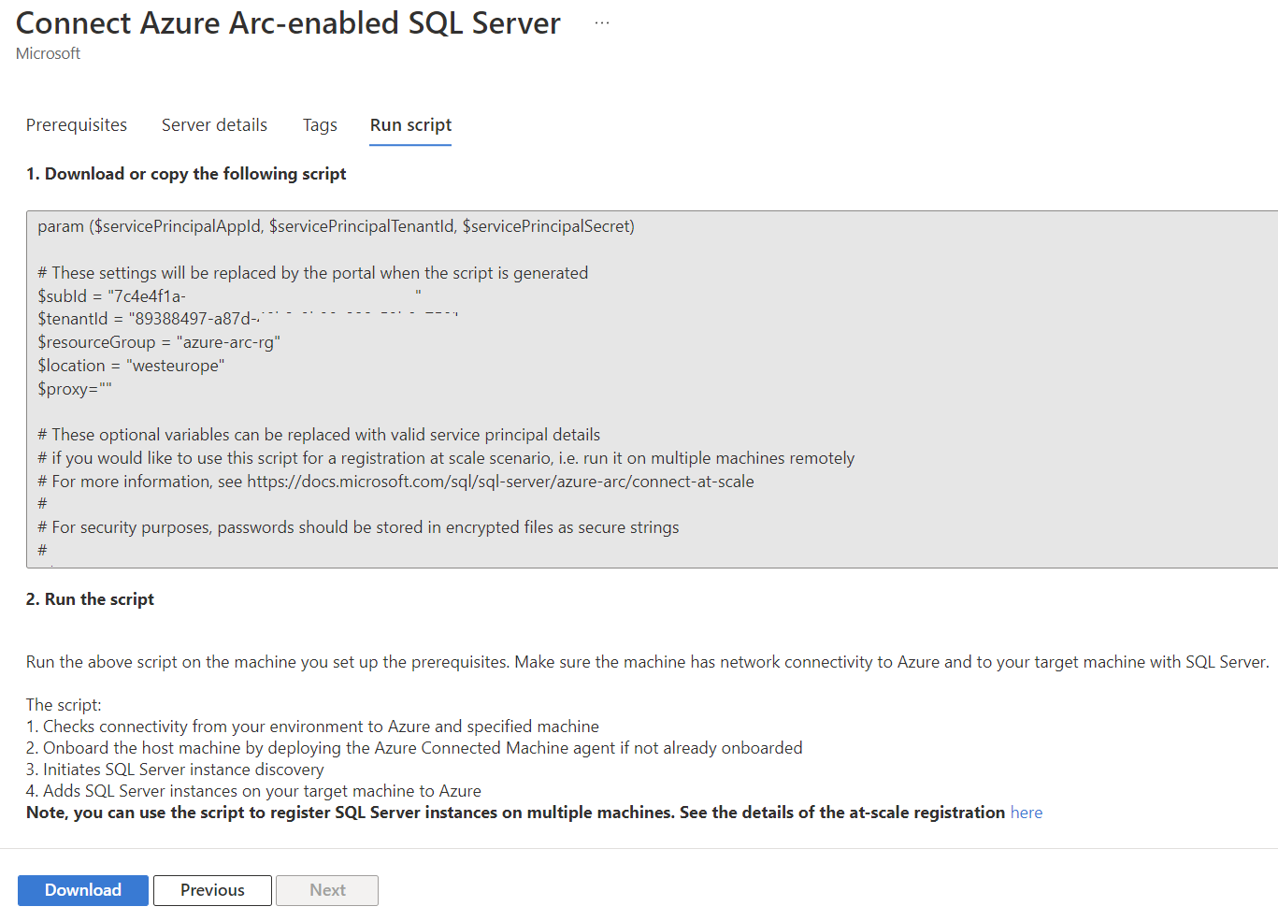Click the 'Adds SQL Server instances' step

pyautogui.click(x=253, y=791)
